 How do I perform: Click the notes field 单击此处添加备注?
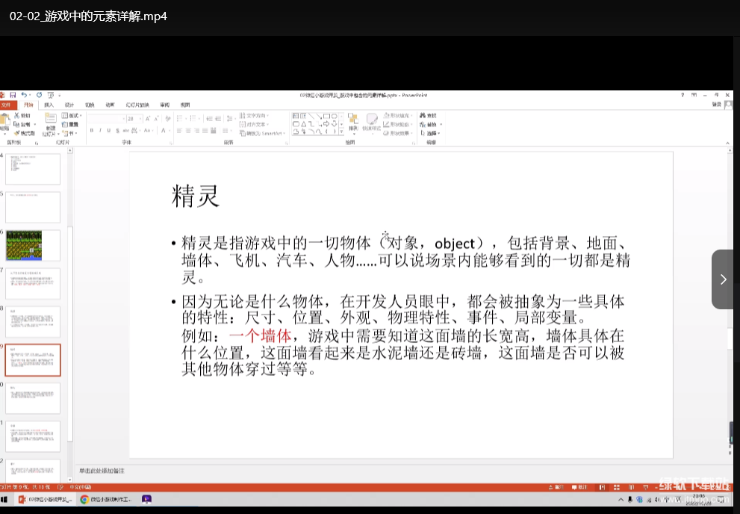[102, 471]
